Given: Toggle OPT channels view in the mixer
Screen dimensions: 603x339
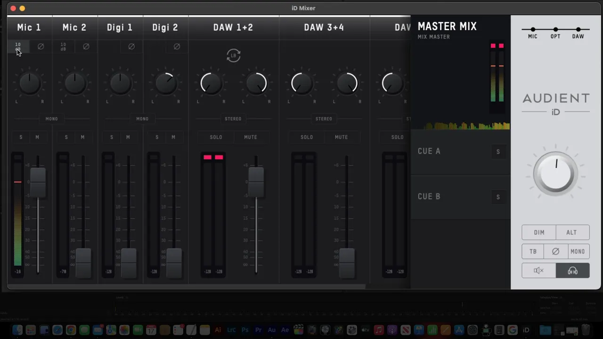Looking at the screenshot, I should pos(555,33).
